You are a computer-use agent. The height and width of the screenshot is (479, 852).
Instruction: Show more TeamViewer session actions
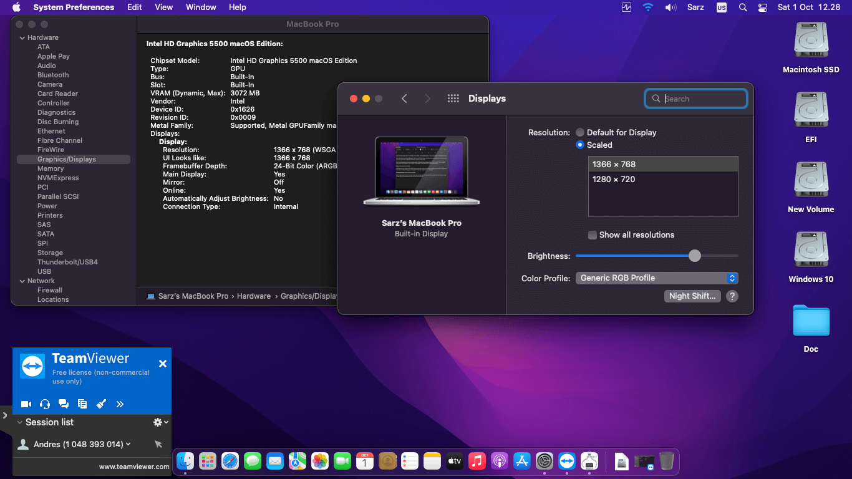coord(120,404)
